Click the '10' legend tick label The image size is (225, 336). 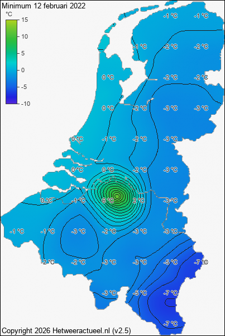pyautogui.click(x=25, y=36)
